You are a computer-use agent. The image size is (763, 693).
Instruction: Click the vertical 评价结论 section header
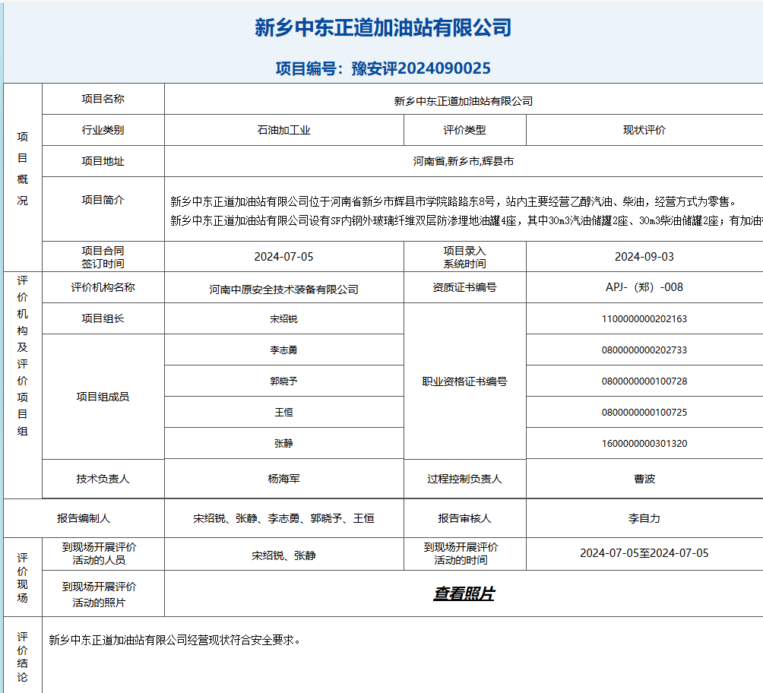click(22, 657)
